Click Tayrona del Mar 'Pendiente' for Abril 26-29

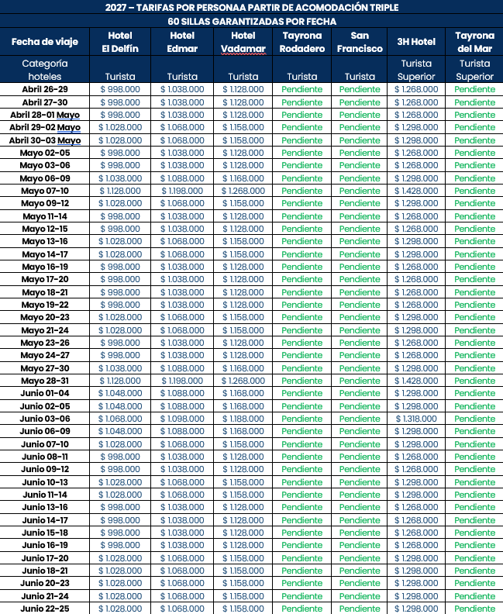[x=474, y=89]
